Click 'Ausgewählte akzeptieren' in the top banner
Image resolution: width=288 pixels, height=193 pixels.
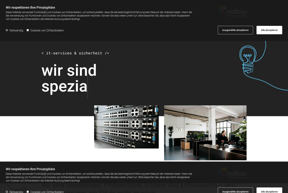(x=235, y=30)
